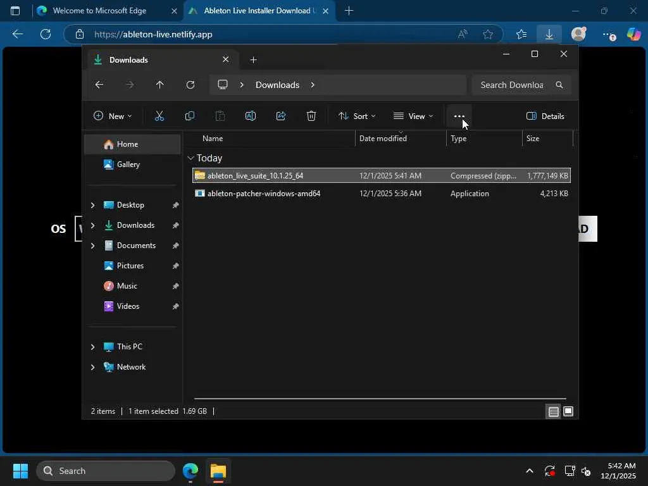The height and width of the screenshot is (486, 648).
Task: Expand the Downloads tree node
Action: (92, 225)
